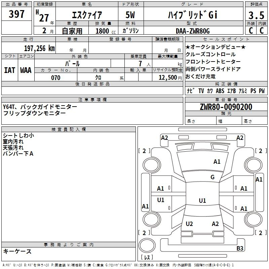Select the U2 dent mark on the diagram
The width and height of the screenshot is (269, 269).
(x=189, y=224)
